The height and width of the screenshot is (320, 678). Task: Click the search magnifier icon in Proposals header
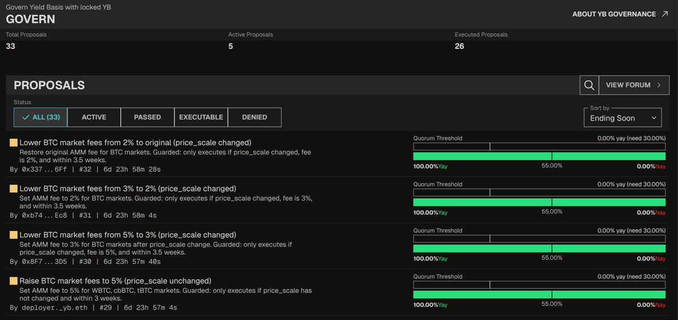click(589, 85)
